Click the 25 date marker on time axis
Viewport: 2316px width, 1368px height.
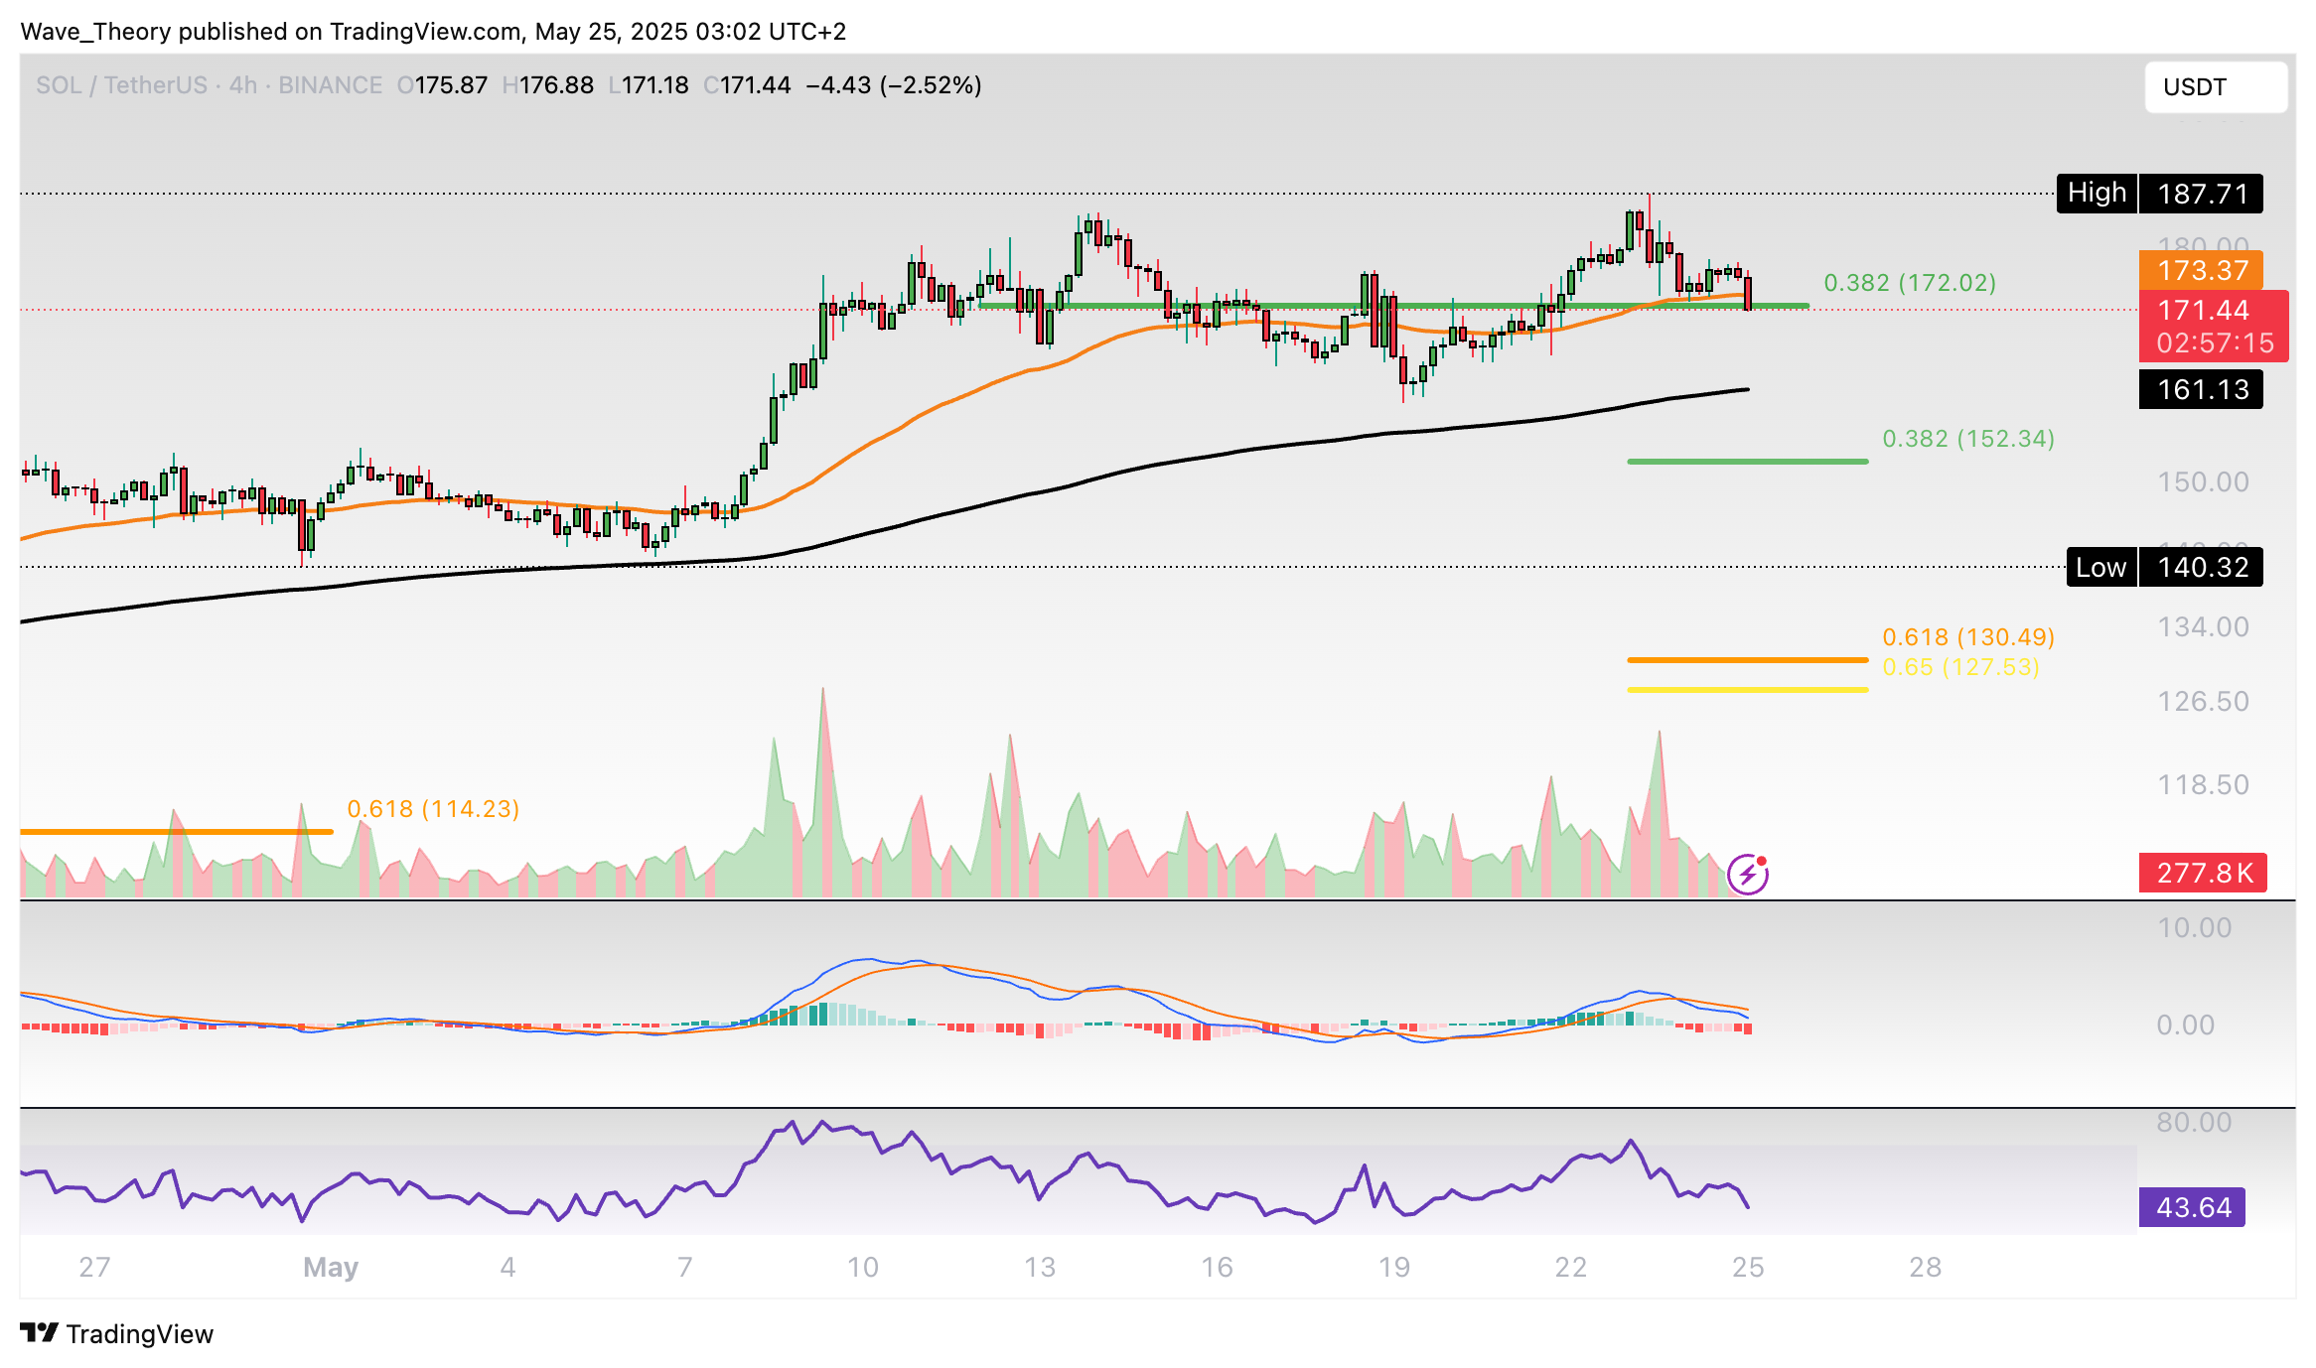click(1747, 1267)
